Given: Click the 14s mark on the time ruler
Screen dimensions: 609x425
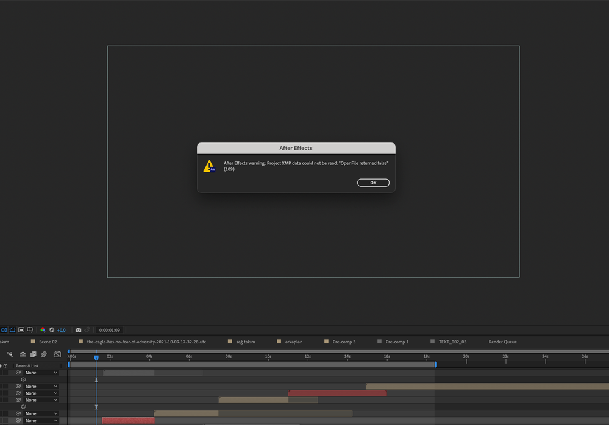Looking at the screenshot, I should pos(347,356).
